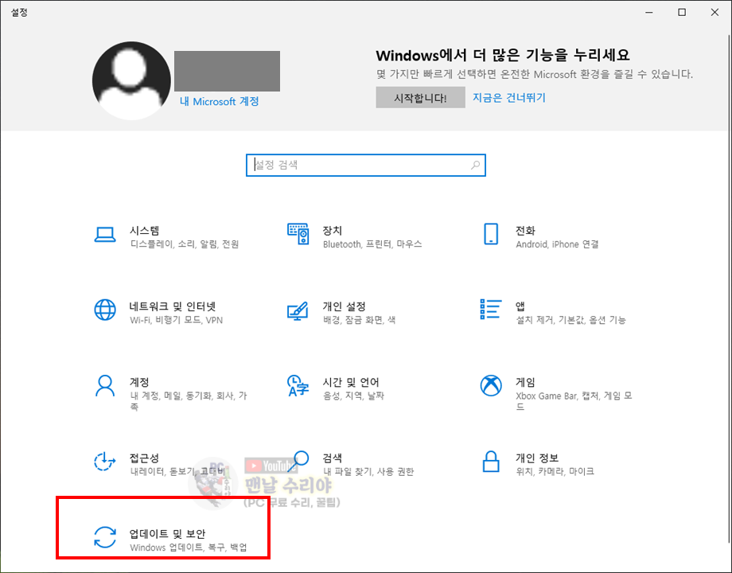Open the 검색 magnifier icon
732x573 pixels.
tap(299, 461)
